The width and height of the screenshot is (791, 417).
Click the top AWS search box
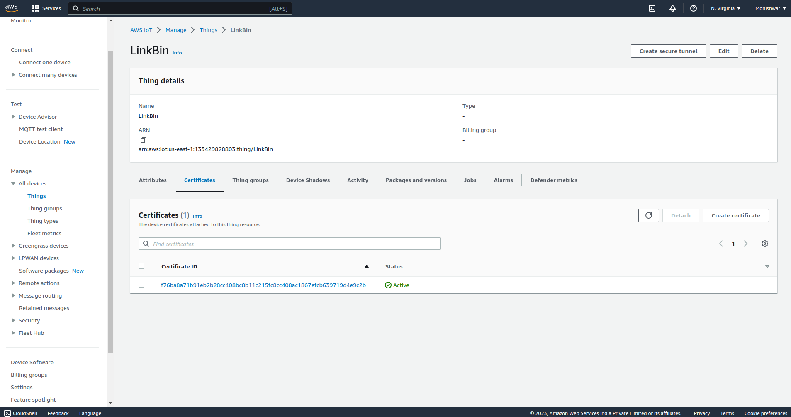coord(180,8)
